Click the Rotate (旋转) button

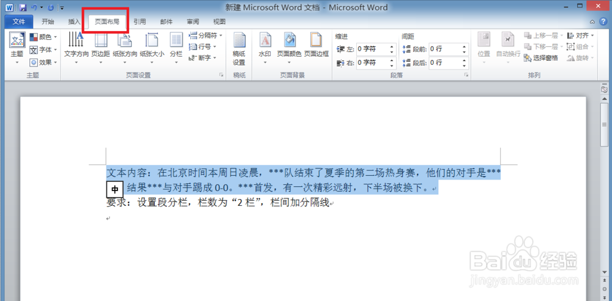580,58
